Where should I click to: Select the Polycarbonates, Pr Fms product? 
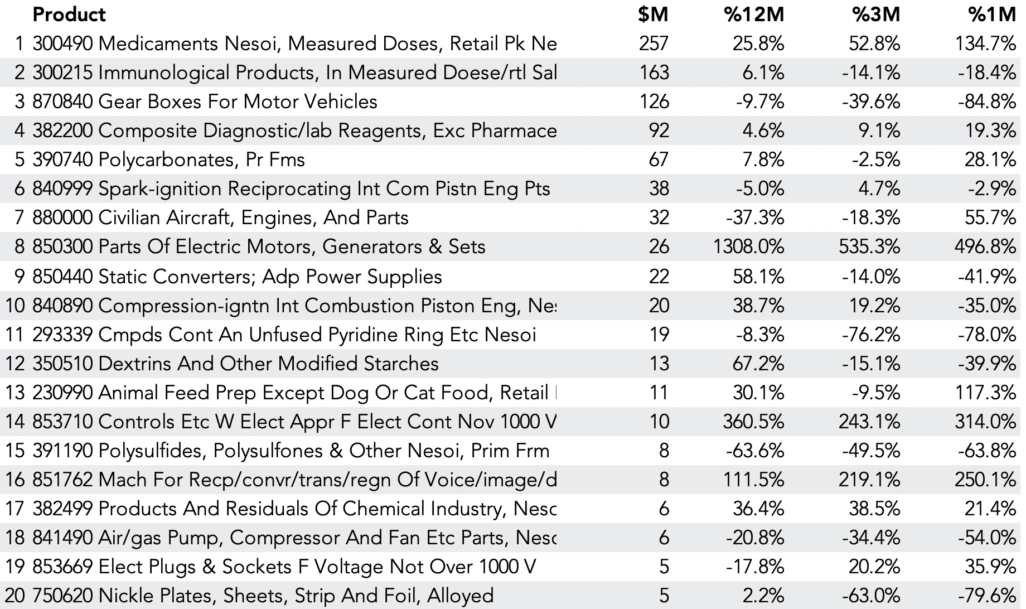click(168, 159)
